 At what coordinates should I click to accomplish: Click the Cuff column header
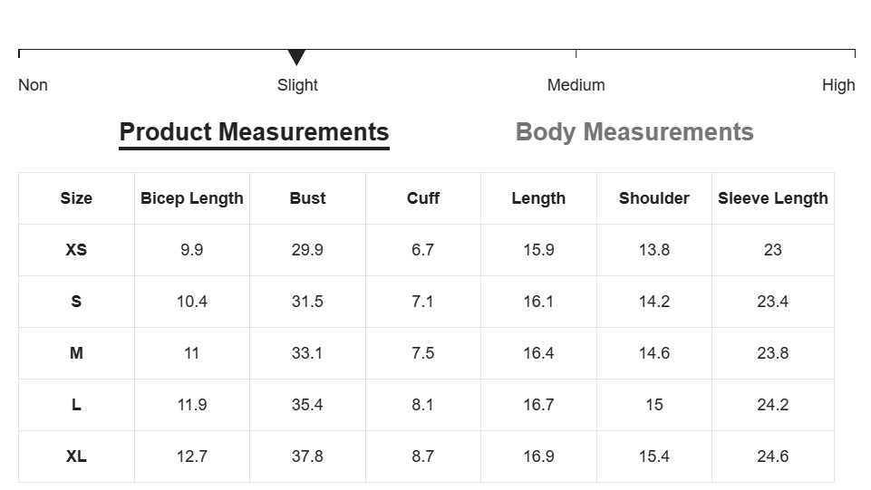point(422,198)
